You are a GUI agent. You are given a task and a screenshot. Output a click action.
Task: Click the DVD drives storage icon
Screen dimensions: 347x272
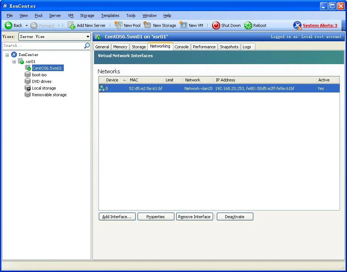click(28, 81)
